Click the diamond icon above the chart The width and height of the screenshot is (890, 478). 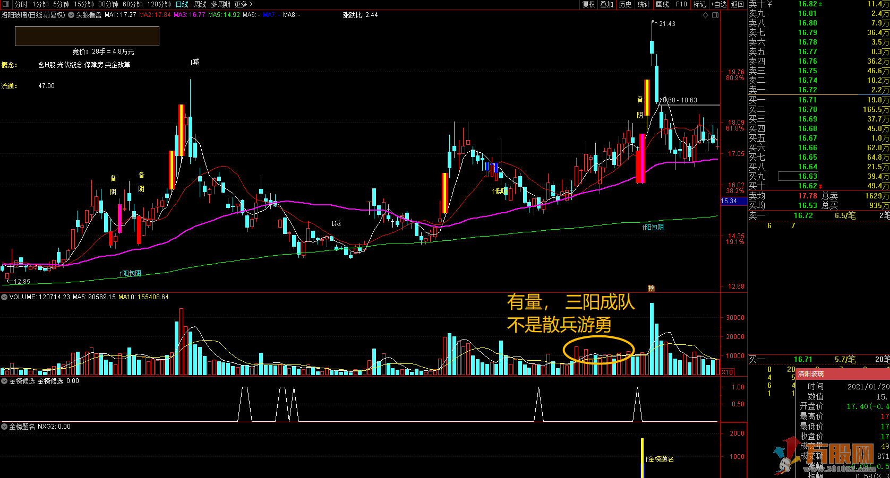click(x=706, y=15)
